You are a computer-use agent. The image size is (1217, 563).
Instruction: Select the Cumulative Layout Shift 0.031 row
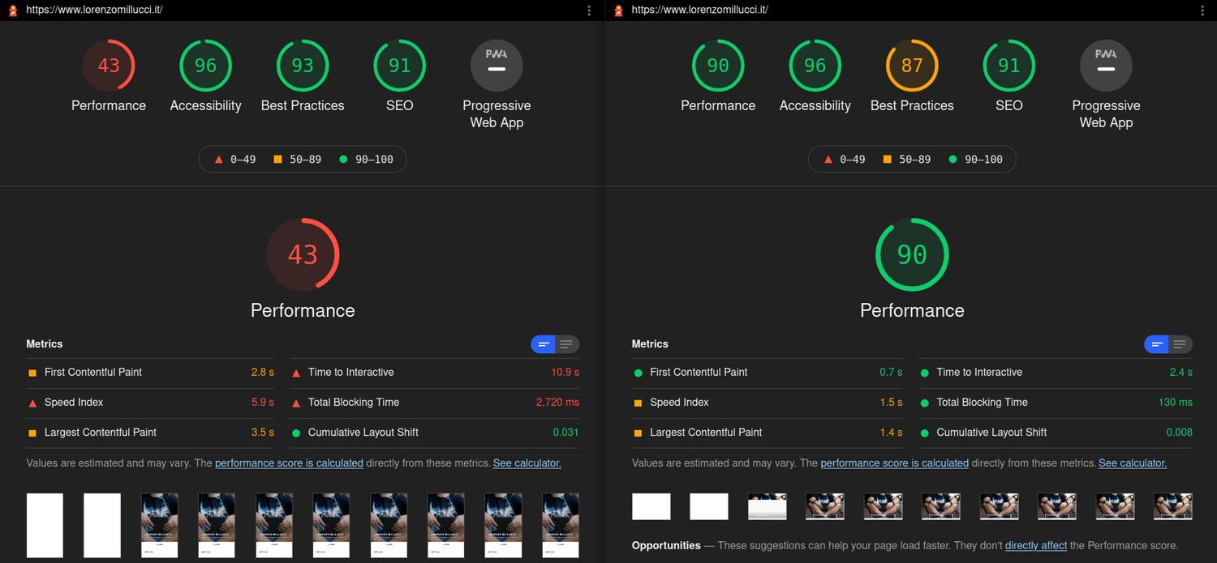[x=434, y=433]
